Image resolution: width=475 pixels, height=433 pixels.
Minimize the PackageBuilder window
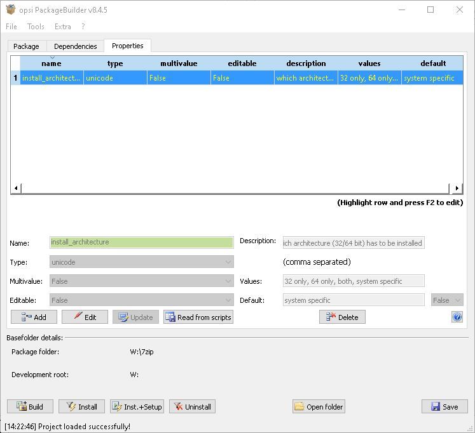point(402,10)
